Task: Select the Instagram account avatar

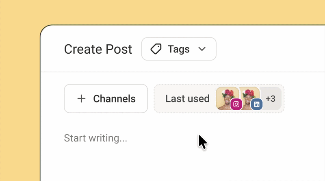Action: click(227, 98)
